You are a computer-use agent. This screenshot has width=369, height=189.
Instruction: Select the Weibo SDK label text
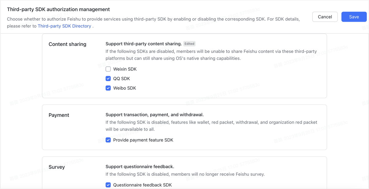tap(125, 88)
